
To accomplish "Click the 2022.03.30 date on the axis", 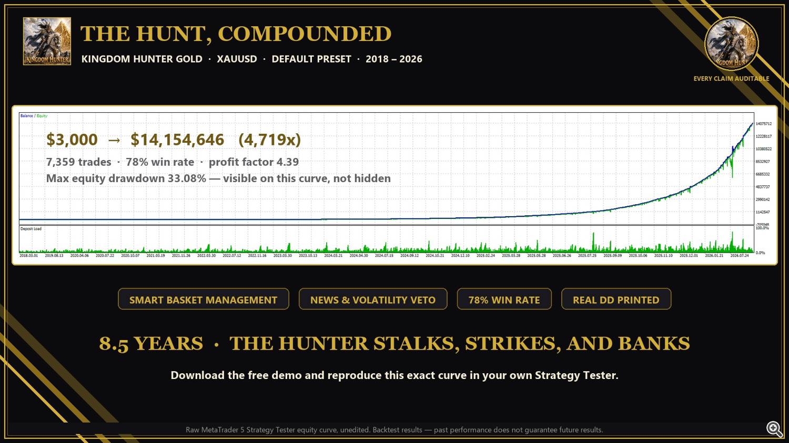I will (x=206, y=256).
